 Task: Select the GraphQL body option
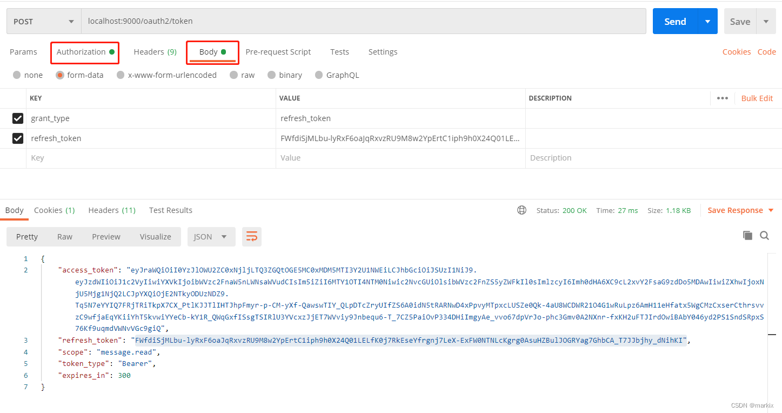[x=319, y=75]
